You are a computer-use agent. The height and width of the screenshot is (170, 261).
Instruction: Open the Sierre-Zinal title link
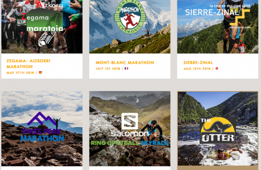[198, 62]
